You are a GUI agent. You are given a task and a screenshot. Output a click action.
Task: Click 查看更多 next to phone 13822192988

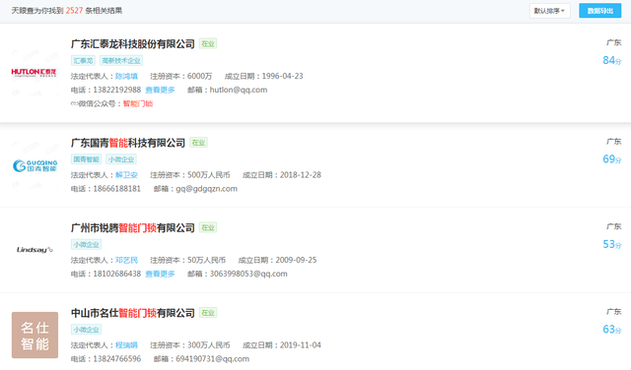coord(160,90)
